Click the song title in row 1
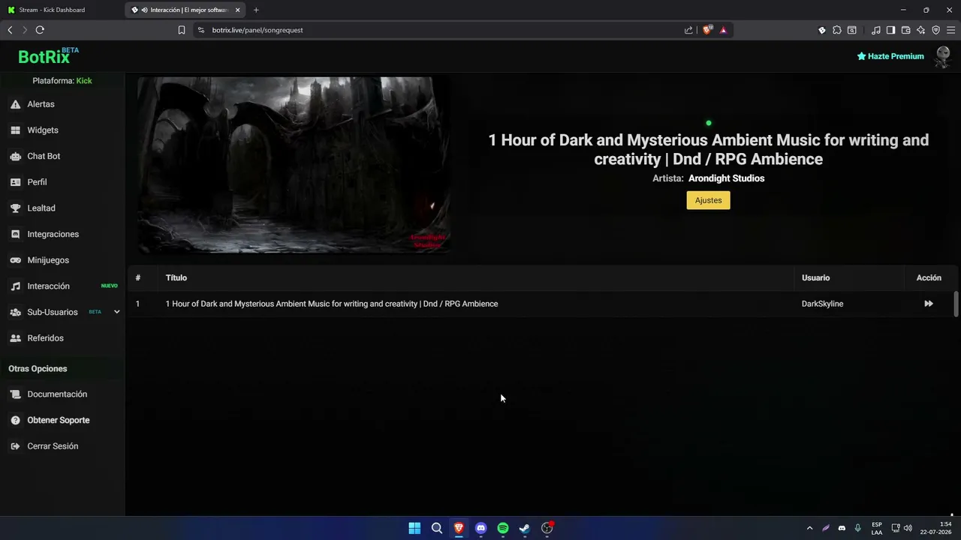The width and height of the screenshot is (961, 540). coord(332,304)
